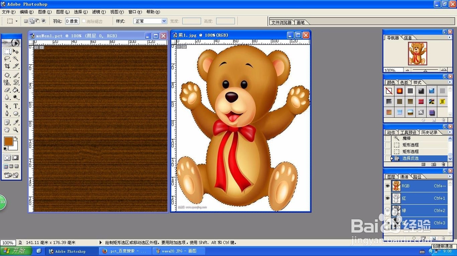Click the brown foreground color swatch
This screenshot has width=457, height=256.
pyautogui.click(x=8, y=141)
